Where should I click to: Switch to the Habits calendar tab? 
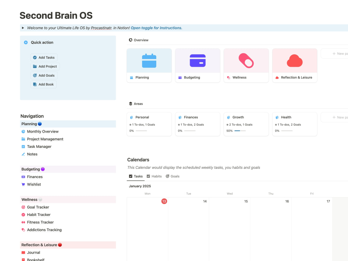tap(154, 176)
